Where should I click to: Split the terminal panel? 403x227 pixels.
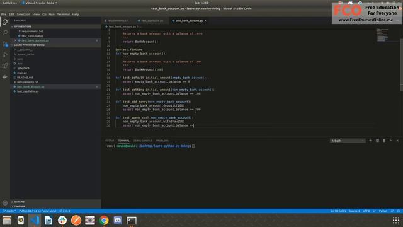coord(377,141)
